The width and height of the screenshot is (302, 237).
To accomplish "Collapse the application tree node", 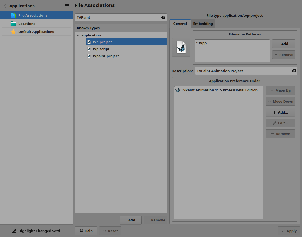I will (x=78, y=35).
